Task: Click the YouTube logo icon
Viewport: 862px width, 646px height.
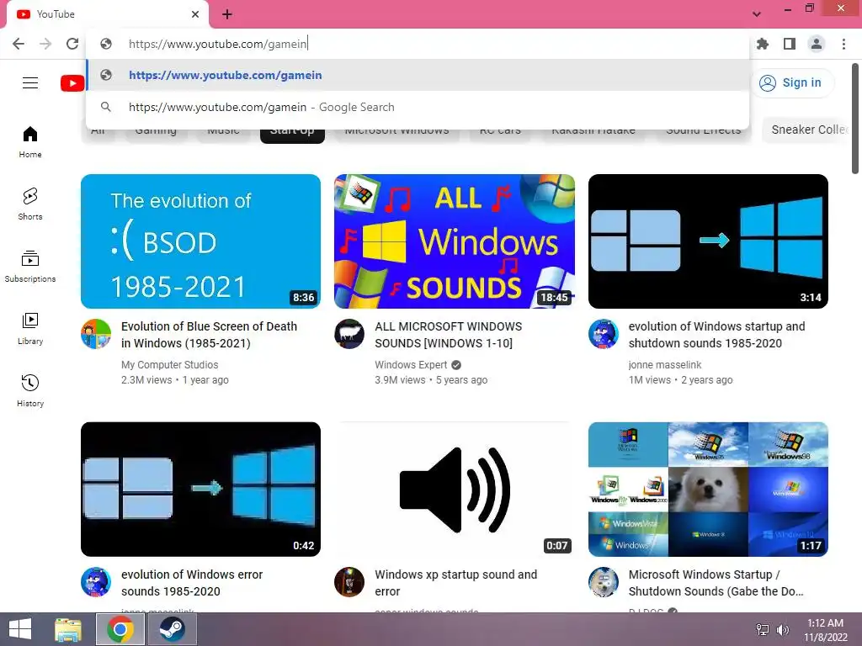Action: coord(72,83)
